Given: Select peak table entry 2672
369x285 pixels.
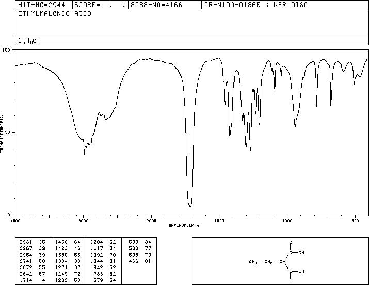Looking at the screenshot, I should point(33,267).
